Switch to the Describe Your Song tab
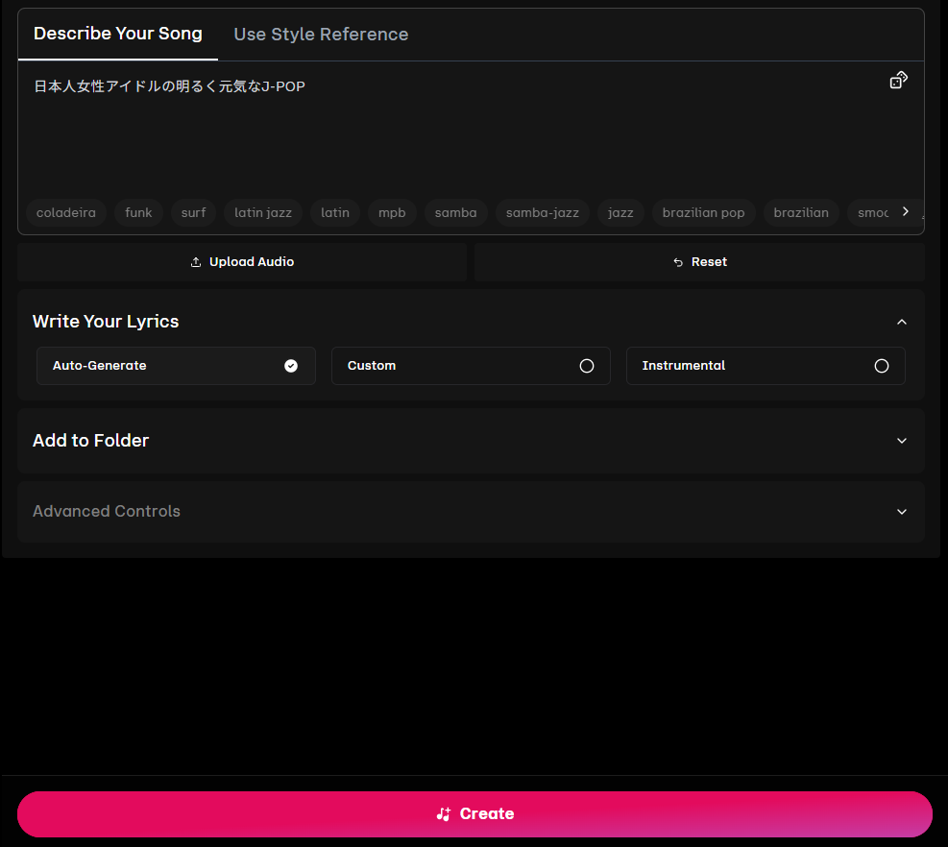 [x=118, y=34]
